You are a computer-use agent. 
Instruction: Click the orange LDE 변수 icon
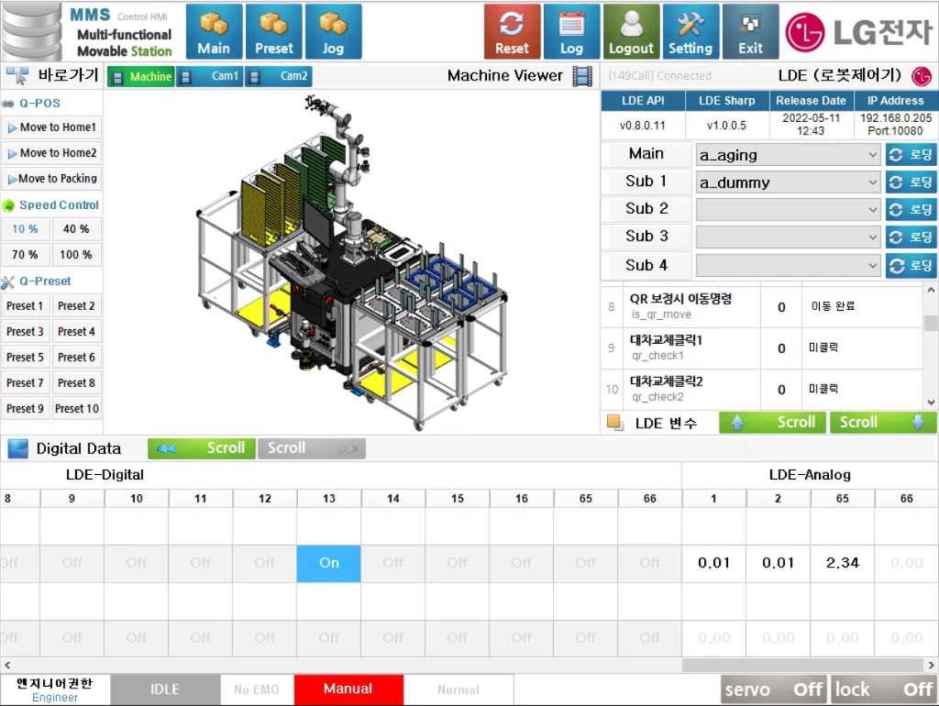point(614,422)
